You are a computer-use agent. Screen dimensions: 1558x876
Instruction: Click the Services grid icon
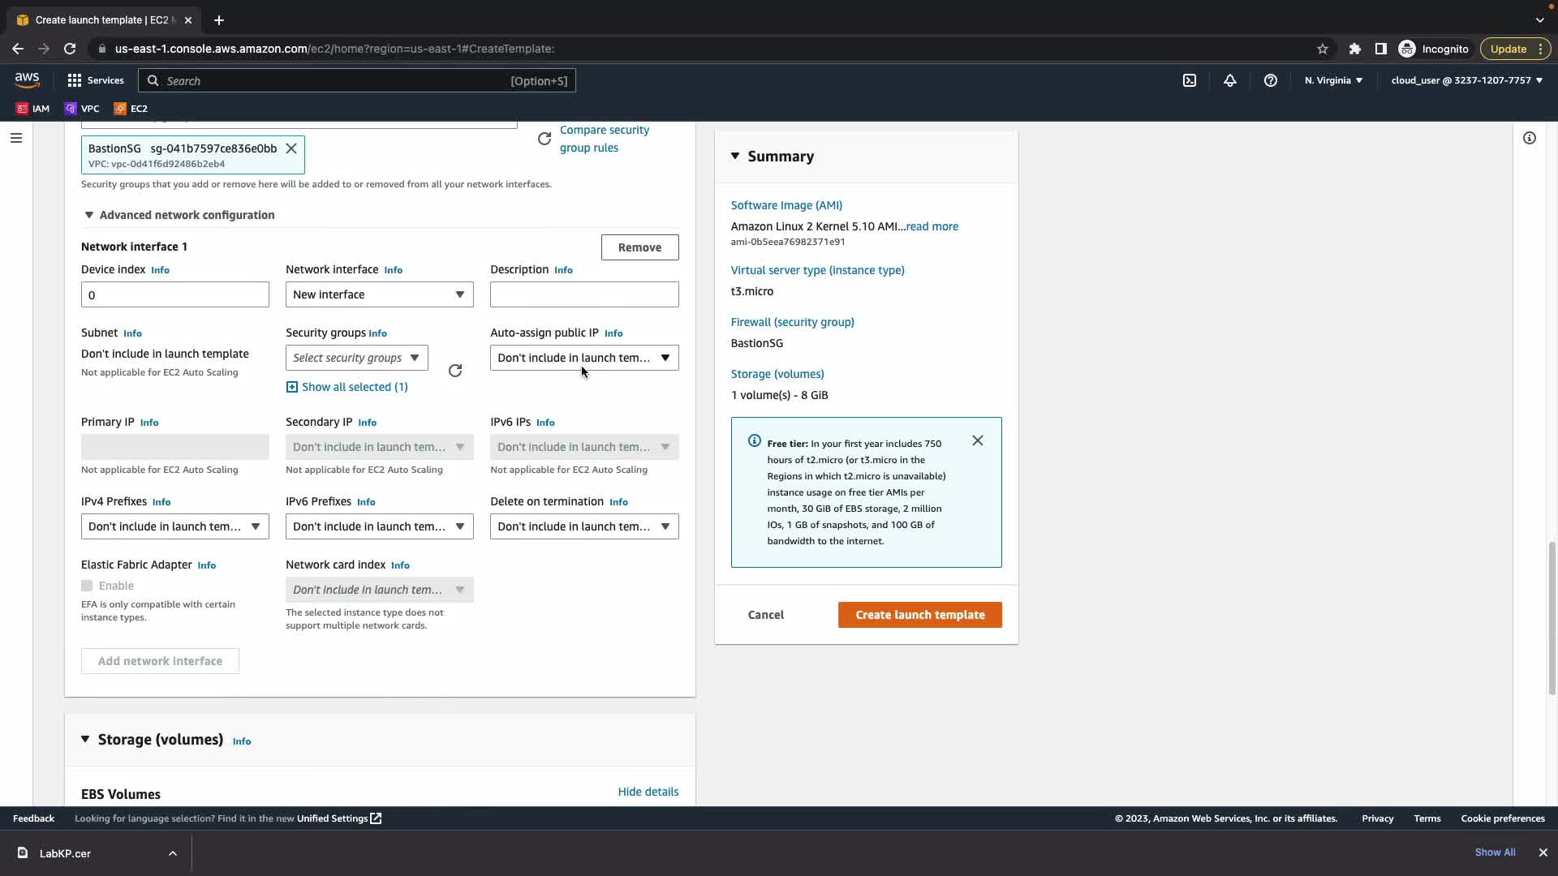pyautogui.click(x=75, y=80)
